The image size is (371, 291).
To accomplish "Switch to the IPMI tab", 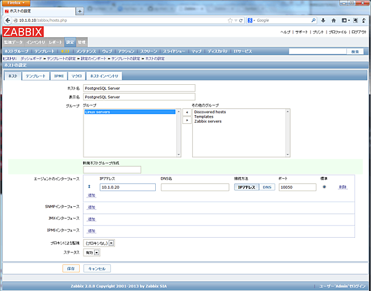I will 58,76.
